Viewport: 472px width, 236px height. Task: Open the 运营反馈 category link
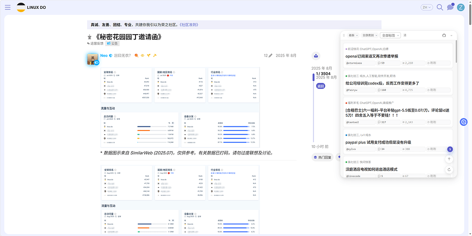pos(95,43)
